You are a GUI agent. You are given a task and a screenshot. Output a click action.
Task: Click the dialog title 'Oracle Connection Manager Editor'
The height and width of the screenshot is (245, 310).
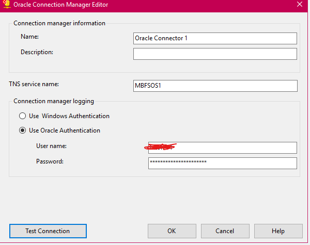tap(60, 5)
